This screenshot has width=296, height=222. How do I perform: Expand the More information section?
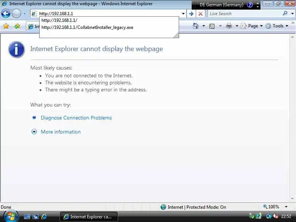point(34,132)
